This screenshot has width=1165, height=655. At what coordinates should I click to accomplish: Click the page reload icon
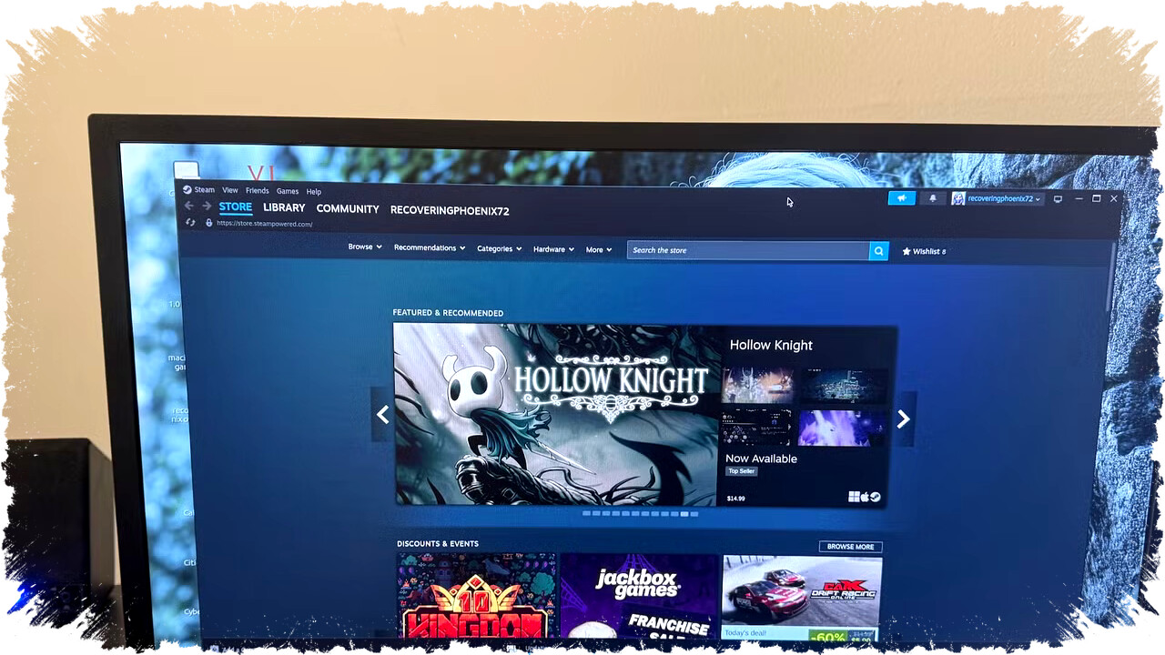[x=190, y=223]
